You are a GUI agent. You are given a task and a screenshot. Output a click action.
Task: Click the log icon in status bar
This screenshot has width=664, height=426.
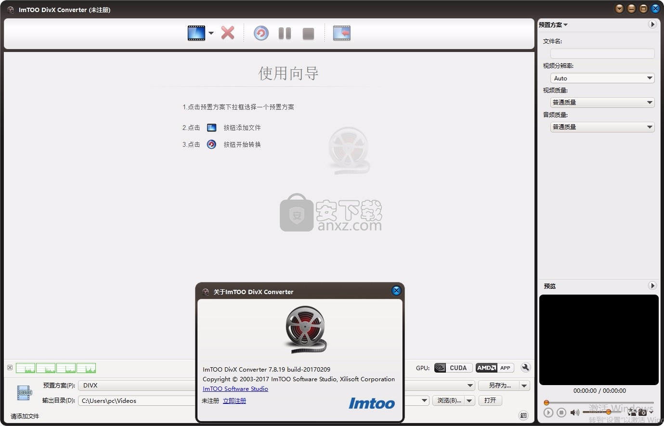point(523,415)
